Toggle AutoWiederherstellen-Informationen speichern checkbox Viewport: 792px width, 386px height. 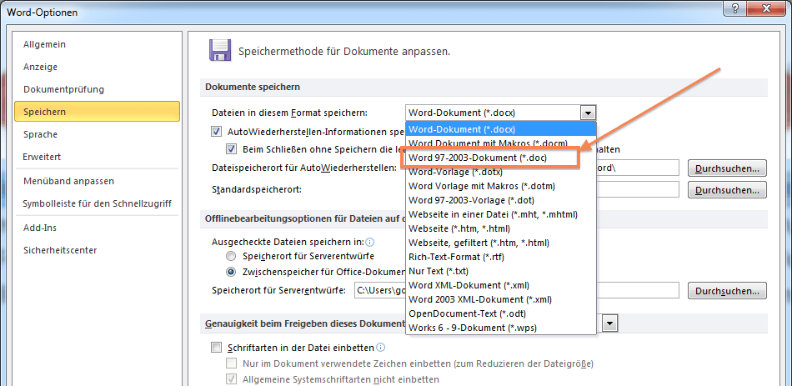click(217, 132)
